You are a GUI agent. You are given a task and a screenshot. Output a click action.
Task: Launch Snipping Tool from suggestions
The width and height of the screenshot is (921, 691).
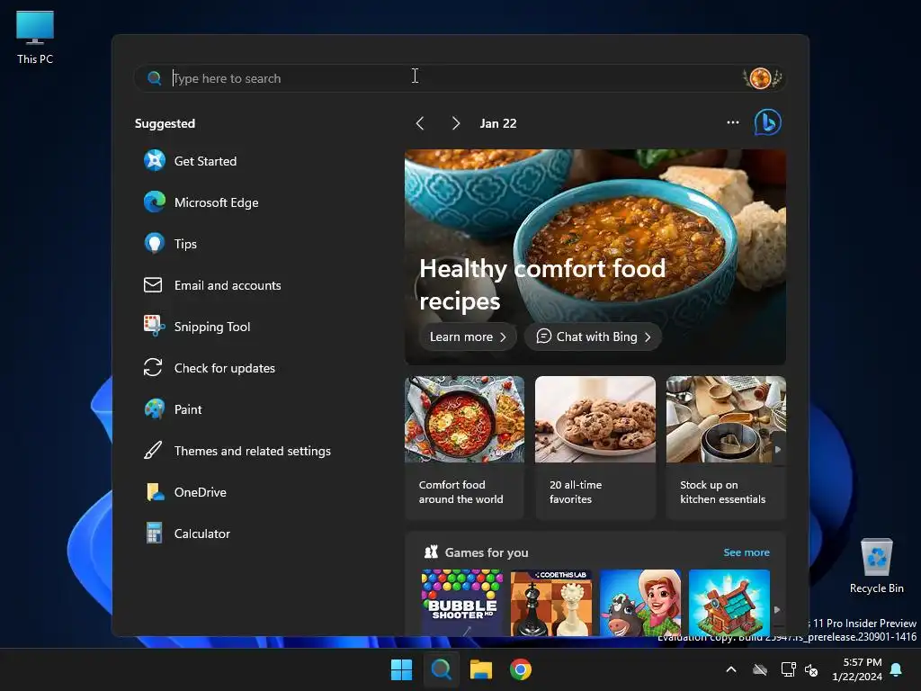pos(197,327)
